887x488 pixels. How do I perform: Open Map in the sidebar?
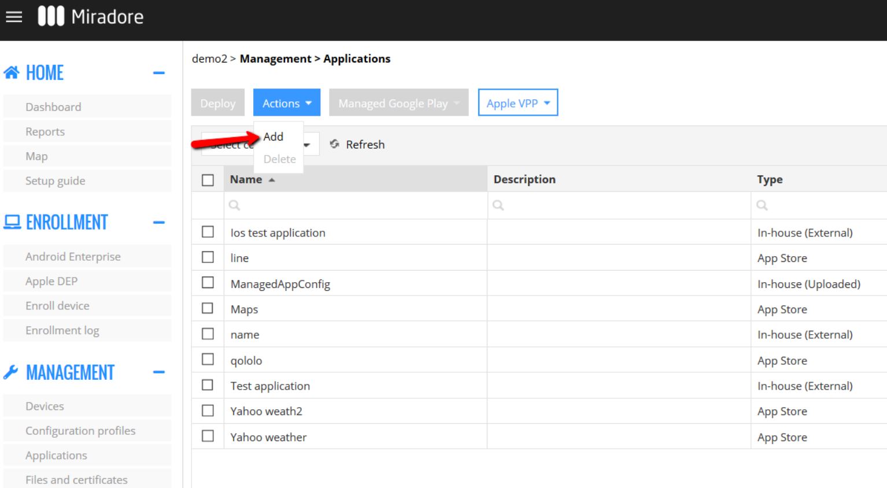(87, 156)
